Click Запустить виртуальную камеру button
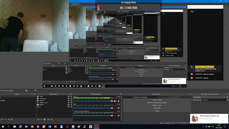 pos(157,103)
